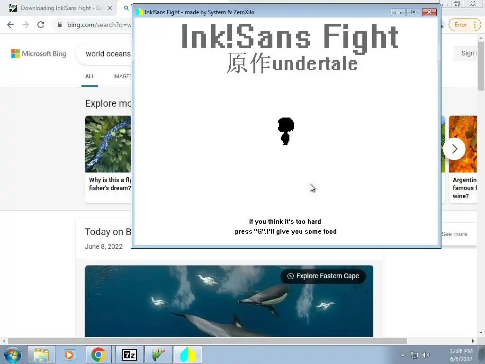Screen dimensions: 485x364
Task: Click the horizontal scrollbar thumb
Action: (207, 341)
